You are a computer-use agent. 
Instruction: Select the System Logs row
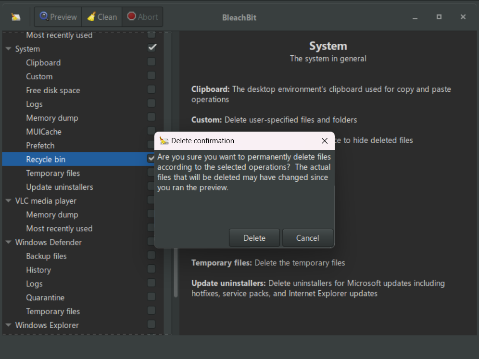click(83, 104)
